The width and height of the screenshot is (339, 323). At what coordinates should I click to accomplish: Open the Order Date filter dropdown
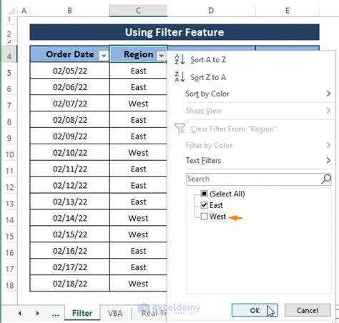pos(104,56)
